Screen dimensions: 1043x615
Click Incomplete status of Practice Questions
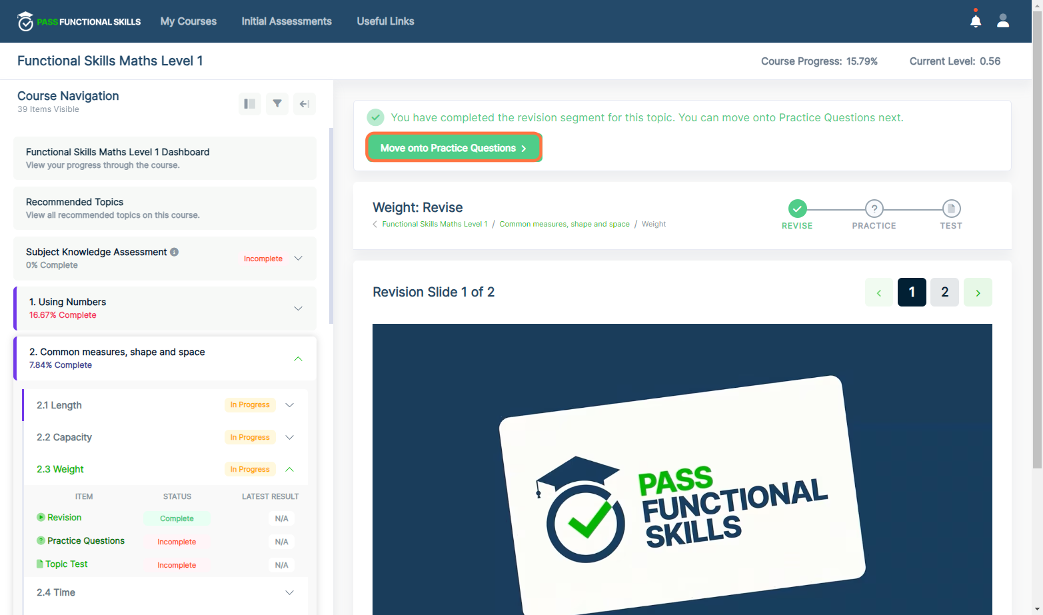click(x=177, y=542)
